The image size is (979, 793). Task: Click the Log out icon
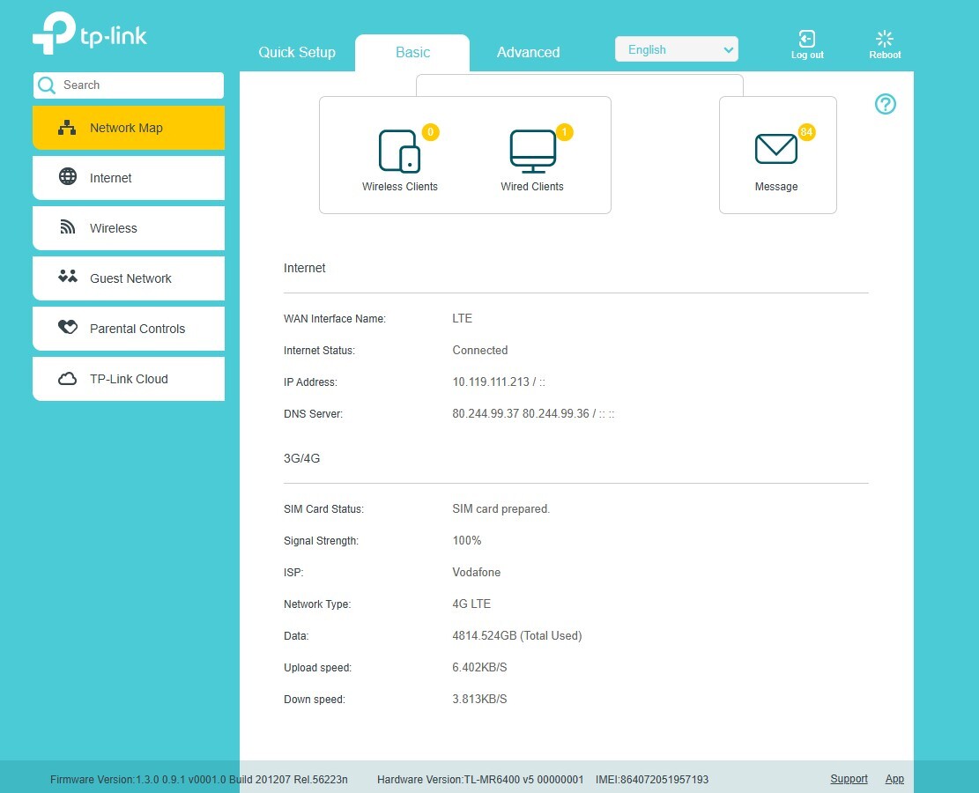806,39
